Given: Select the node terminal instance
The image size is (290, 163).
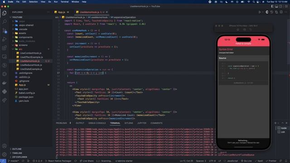Looking at the screenshot, I should (282, 128).
